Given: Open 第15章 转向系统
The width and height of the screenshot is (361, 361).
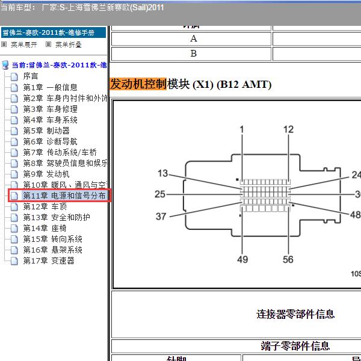Looking at the screenshot, I should coord(53,239).
